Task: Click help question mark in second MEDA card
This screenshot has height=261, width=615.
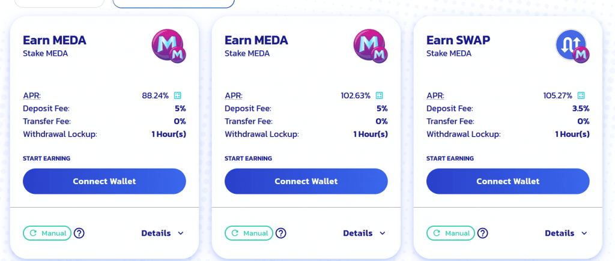Action: click(281, 233)
